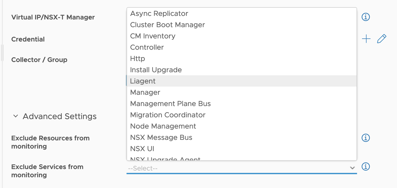The width and height of the screenshot is (397, 188).
Task: Add a new credential with the plus icon
Action: (366, 39)
